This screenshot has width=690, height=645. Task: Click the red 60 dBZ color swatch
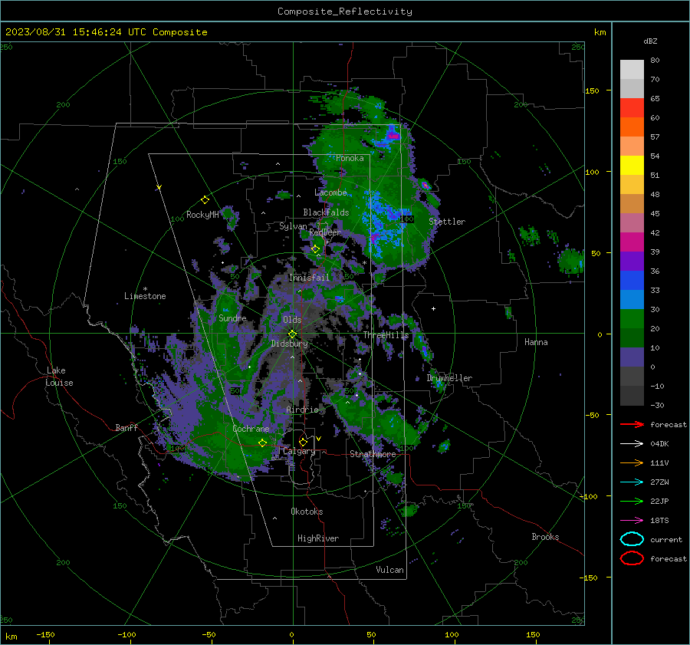coord(632,108)
